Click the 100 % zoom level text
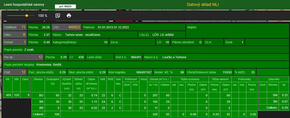This screenshot has height=118, width=290. coord(42,16)
